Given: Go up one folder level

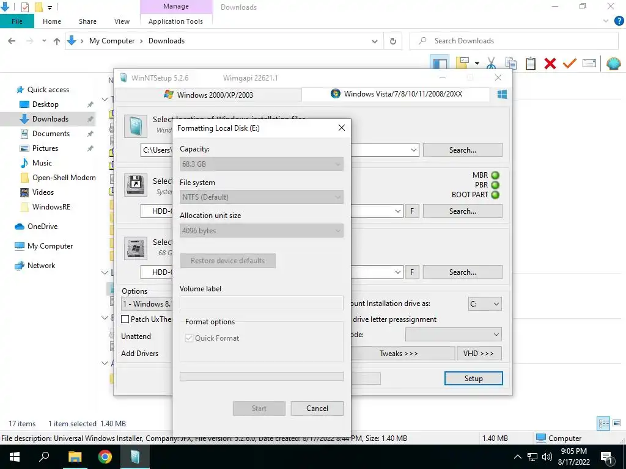Looking at the screenshot, I should 57,41.
